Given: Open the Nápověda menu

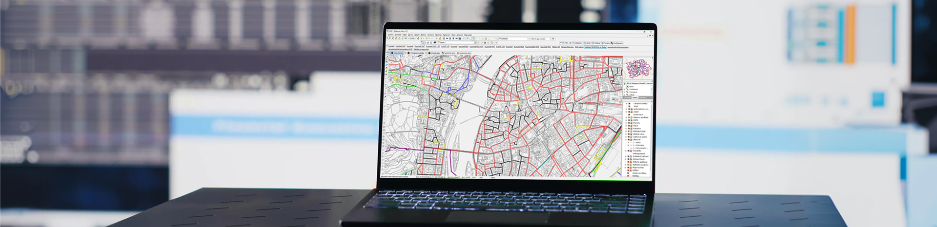Looking at the screenshot, I should click(468, 35).
